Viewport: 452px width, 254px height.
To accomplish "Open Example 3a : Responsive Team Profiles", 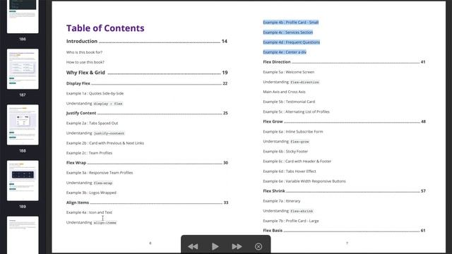I will click(x=100, y=173).
